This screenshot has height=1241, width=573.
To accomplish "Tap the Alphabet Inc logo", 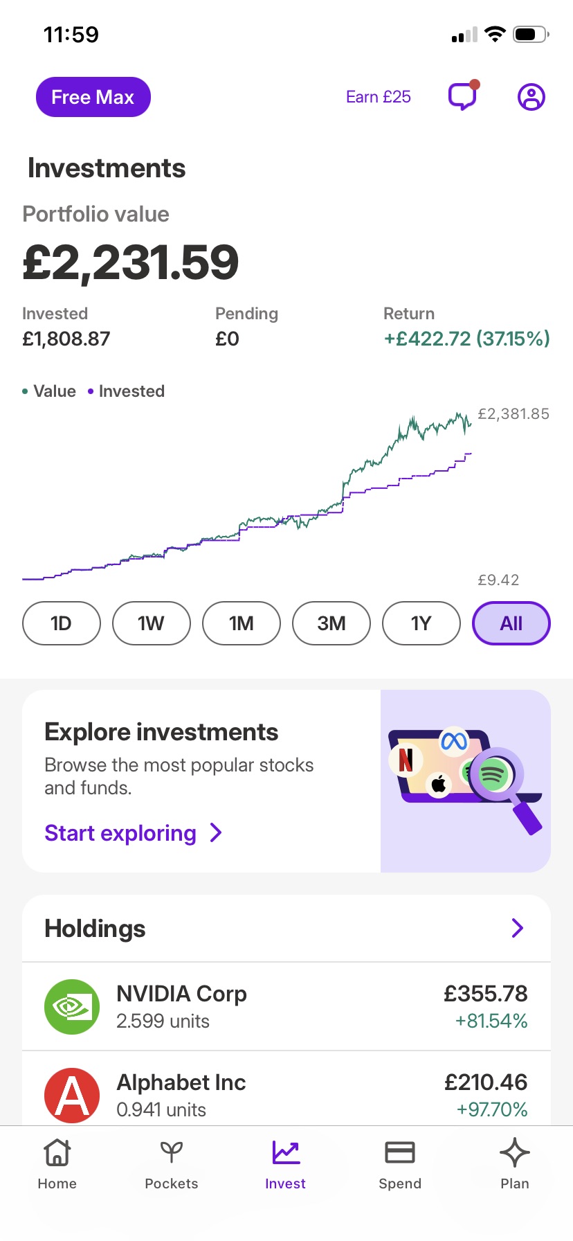I will pyautogui.click(x=72, y=1096).
